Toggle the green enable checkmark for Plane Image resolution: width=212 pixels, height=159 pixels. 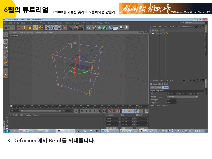click(x=165, y=33)
